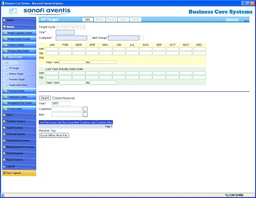This screenshot has width=256, height=198.
Task: Open Target Open/Close page
Action: coord(18,85)
